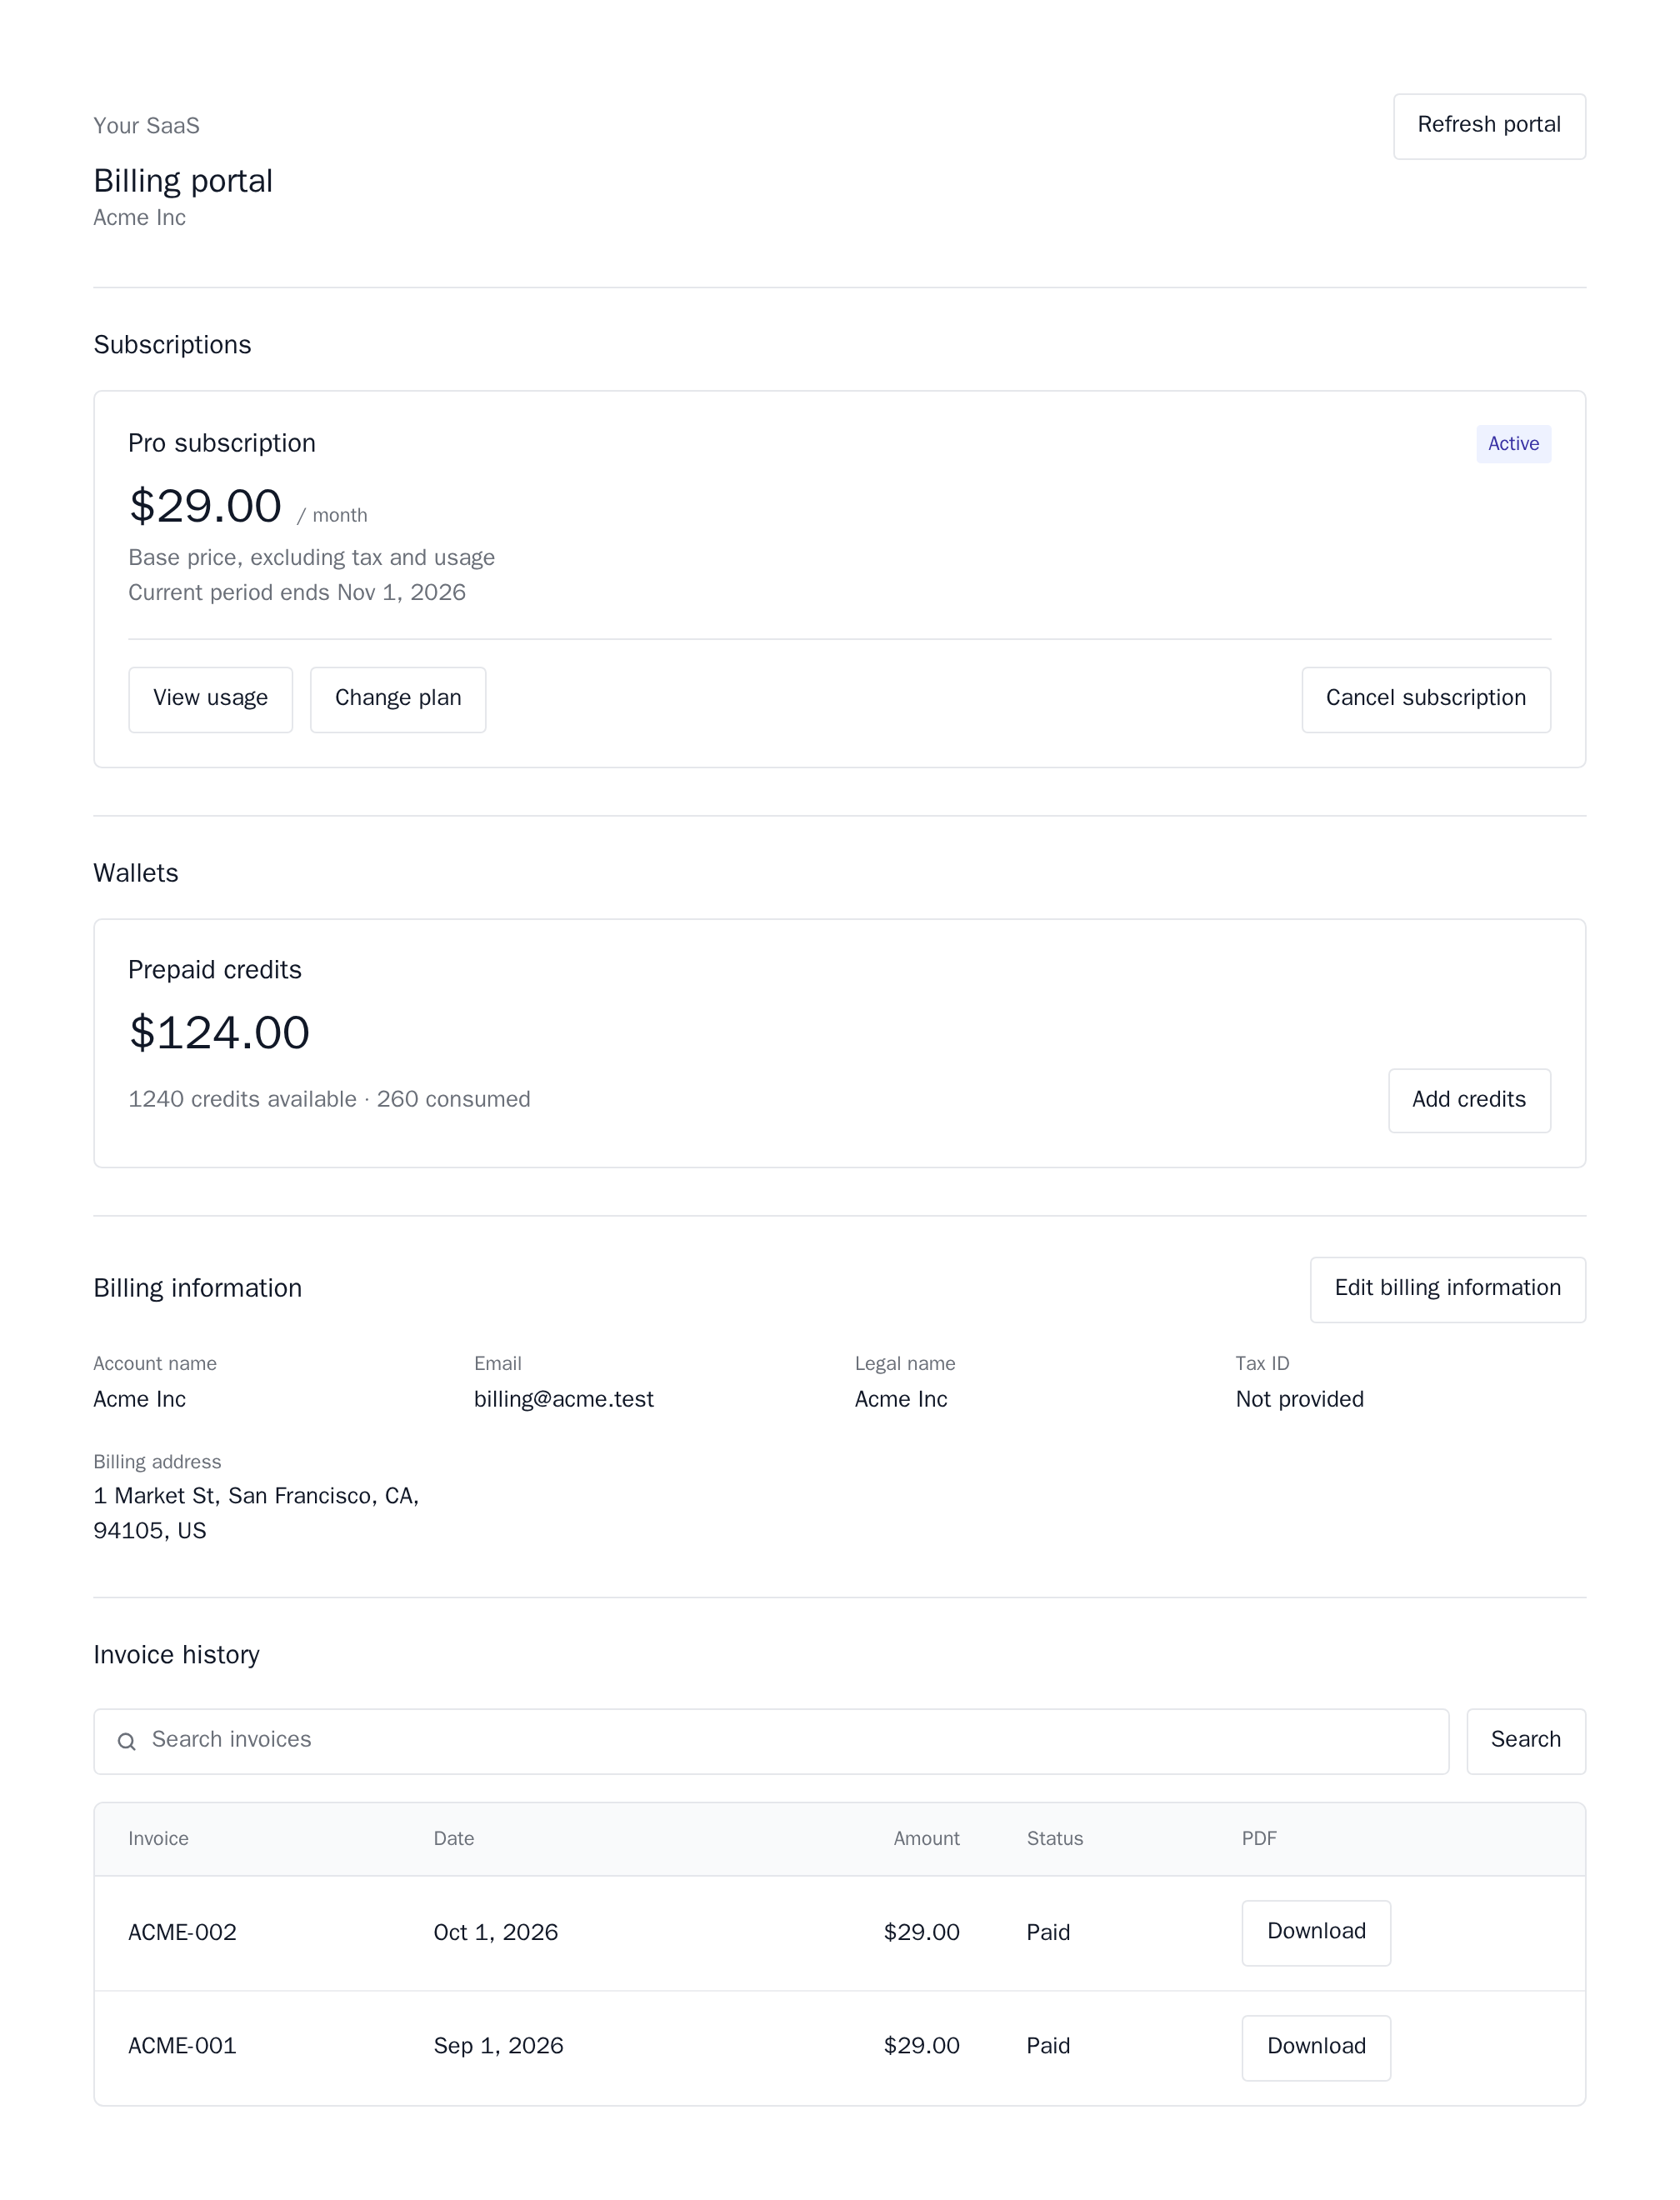Click the Pro subscription title
Image resolution: width=1680 pixels, height=2200 pixels.
221,444
